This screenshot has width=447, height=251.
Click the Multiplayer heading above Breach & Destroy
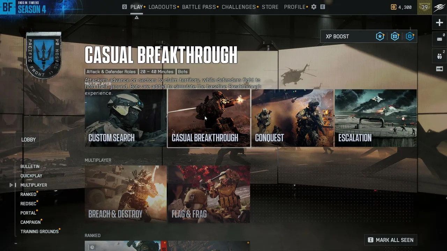pos(98,160)
